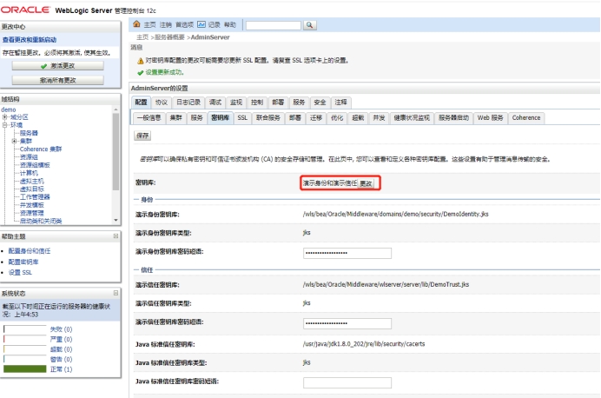Select demo root in domain tree
This screenshot has height=398, width=601.
pyautogui.click(x=9, y=109)
